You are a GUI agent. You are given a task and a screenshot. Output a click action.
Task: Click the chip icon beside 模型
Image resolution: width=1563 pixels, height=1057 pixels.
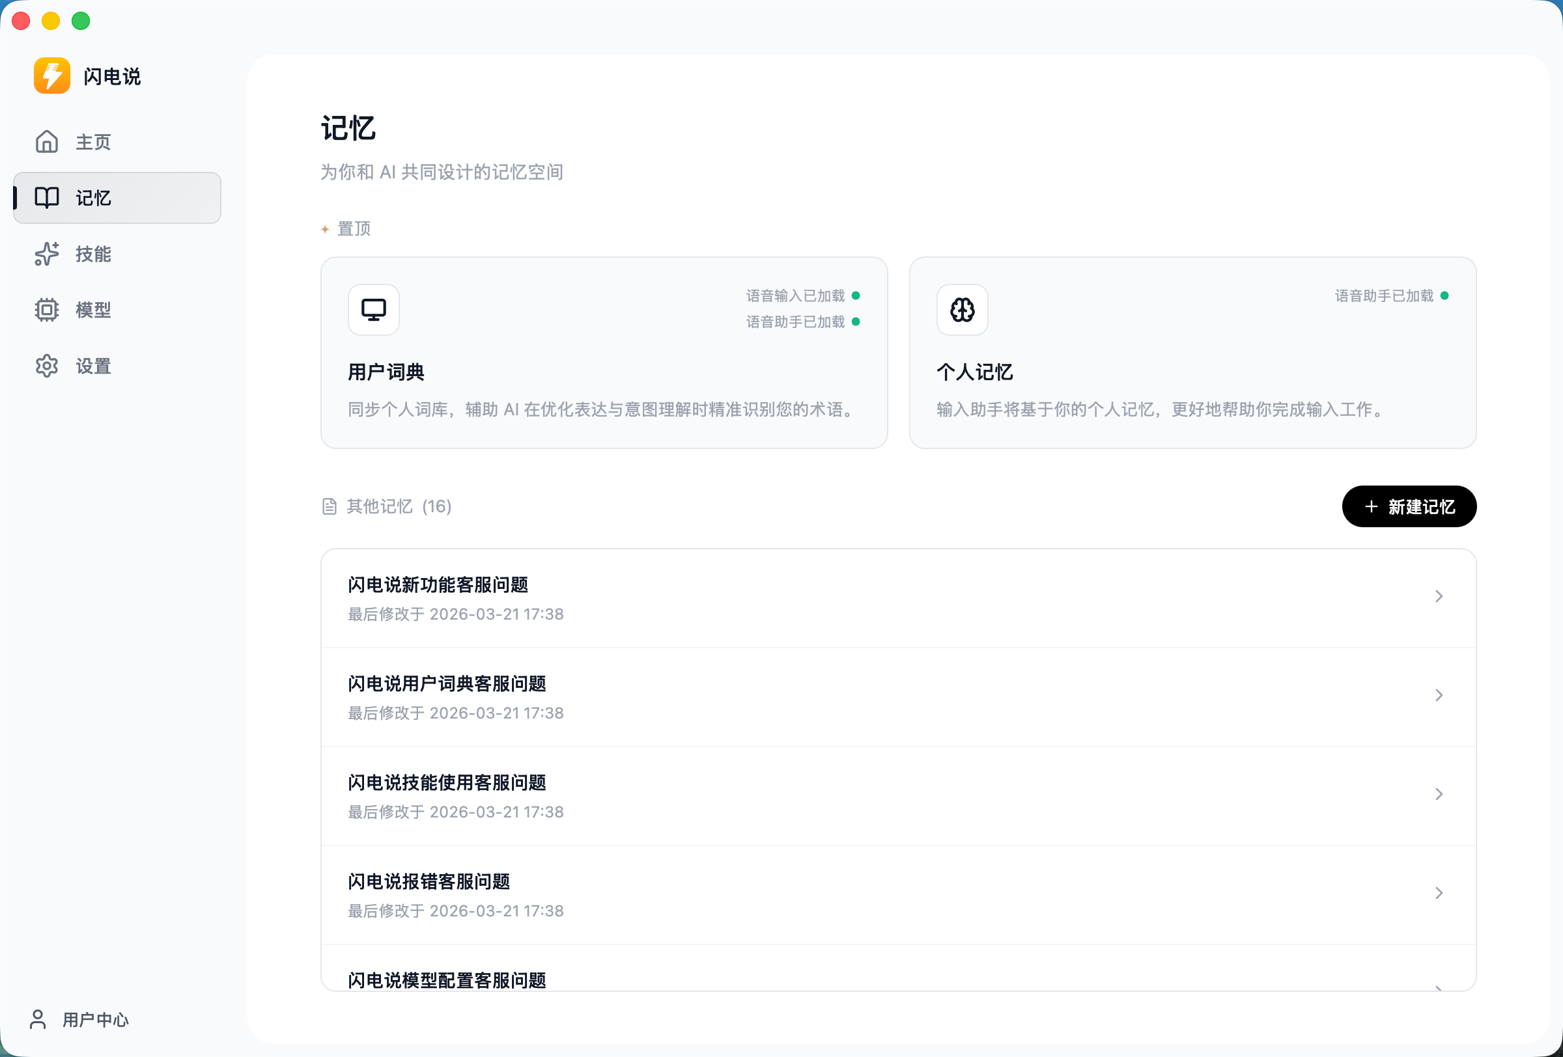pos(46,310)
